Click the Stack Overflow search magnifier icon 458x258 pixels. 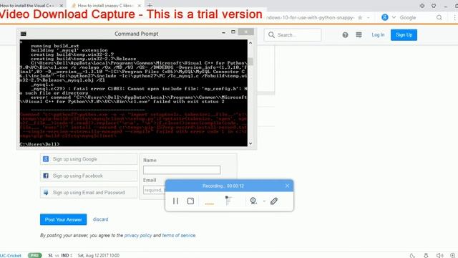pos(271,35)
